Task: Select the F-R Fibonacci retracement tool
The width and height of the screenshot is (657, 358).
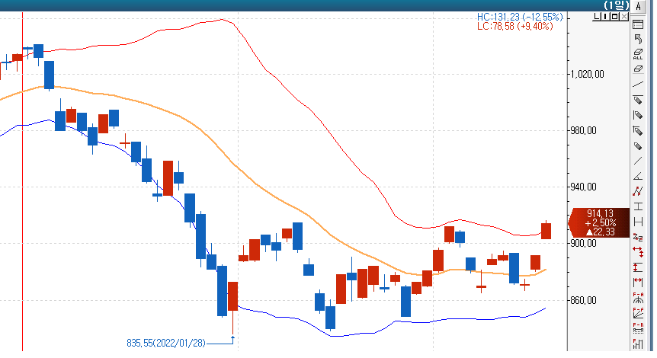Action: [638, 328]
